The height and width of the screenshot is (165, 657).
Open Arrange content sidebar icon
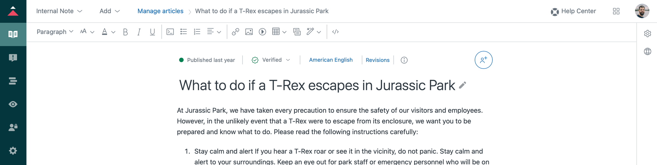pos(13,81)
